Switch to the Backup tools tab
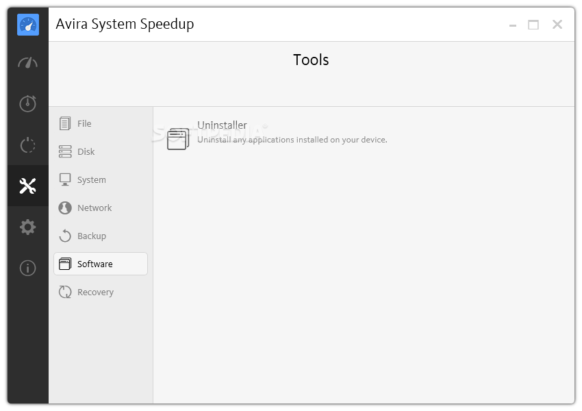Screen dimensions: 582x411 [x=101, y=236]
